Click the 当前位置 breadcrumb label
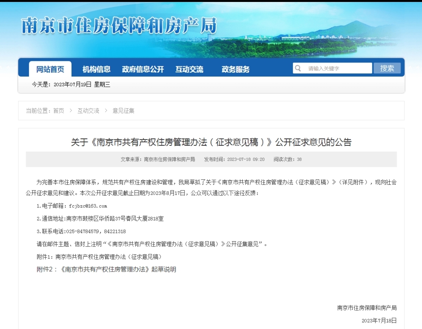The height and width of the screenshot is (329, 422). 38,111
